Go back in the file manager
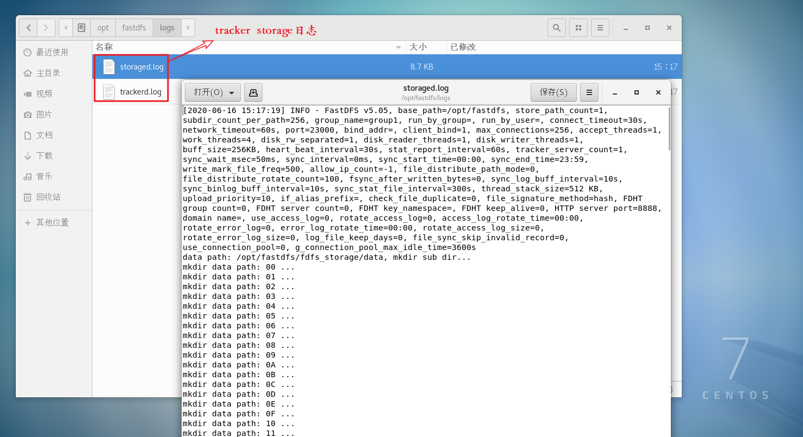 [x=28, y=28]
